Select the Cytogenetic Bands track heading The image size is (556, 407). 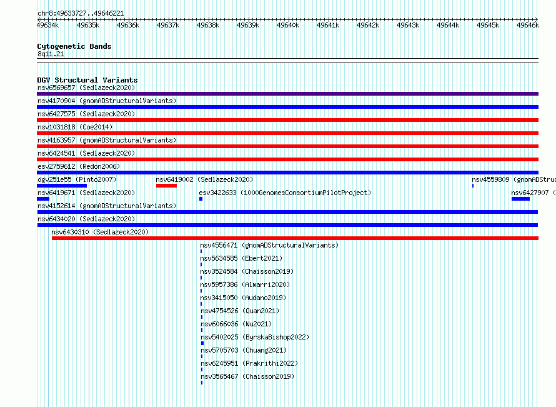(74, 46)
